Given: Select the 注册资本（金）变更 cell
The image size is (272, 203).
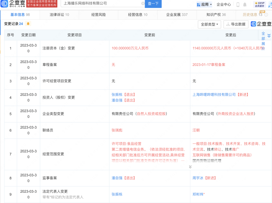Looking at the screenshot, I should pyautogui.click(x=75, y=48).
